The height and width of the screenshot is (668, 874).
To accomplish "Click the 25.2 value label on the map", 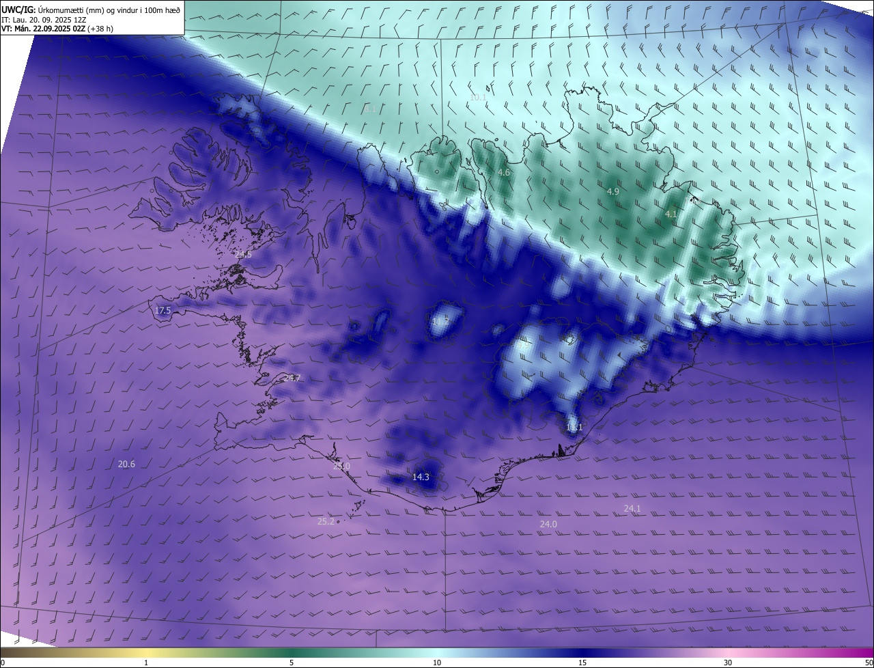I will [326, 522].
